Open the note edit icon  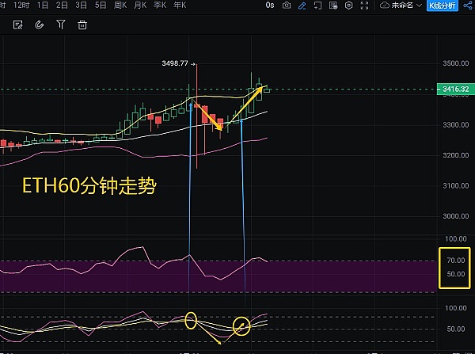click(x=18, y=25)
